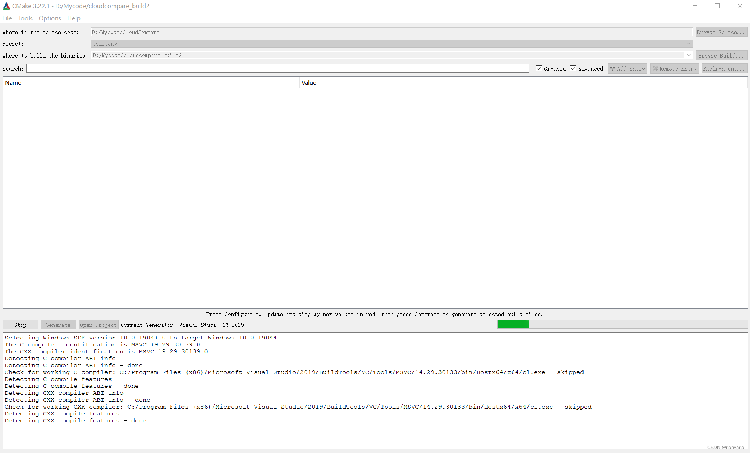Click the Add Entry plus icon

coord(613,68)
